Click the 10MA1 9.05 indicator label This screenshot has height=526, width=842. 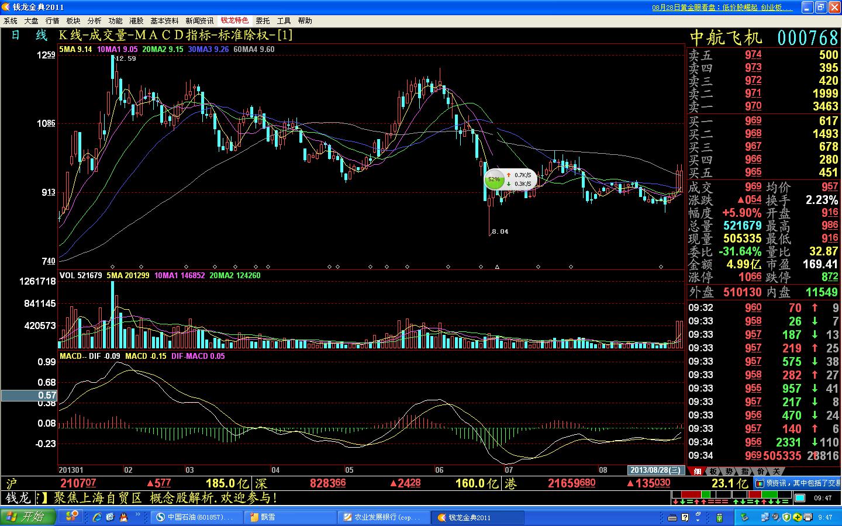click(118, 49)
